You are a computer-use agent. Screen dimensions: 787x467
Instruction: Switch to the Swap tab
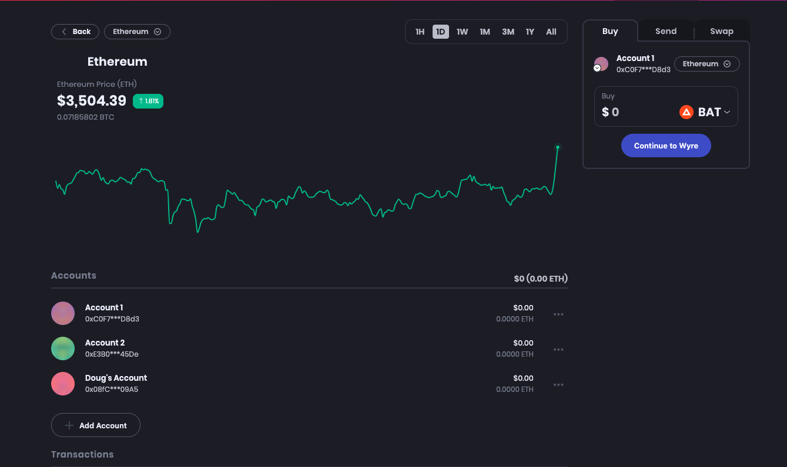[722, 31]
